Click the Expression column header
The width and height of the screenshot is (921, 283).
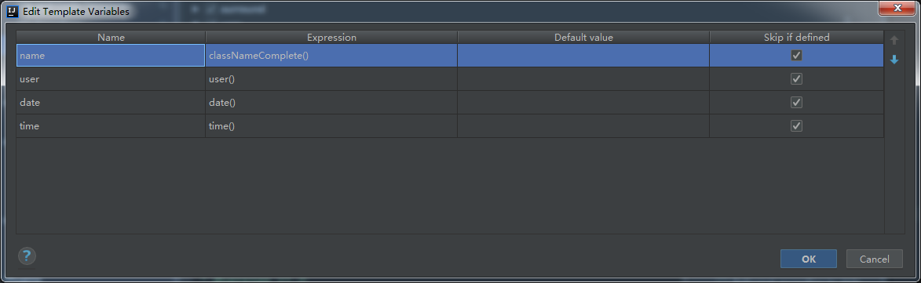coord(331,38)
